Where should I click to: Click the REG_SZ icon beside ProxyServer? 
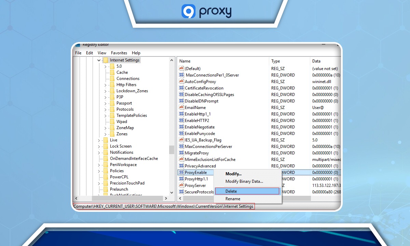181,185
